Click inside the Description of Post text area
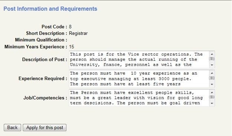The width and height of the screenshot is (232, 136). pos(139,60)
